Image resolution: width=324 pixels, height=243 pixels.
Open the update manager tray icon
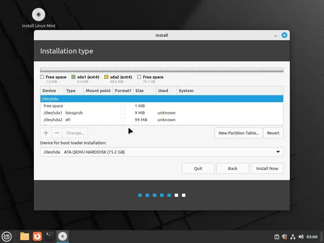277,237
